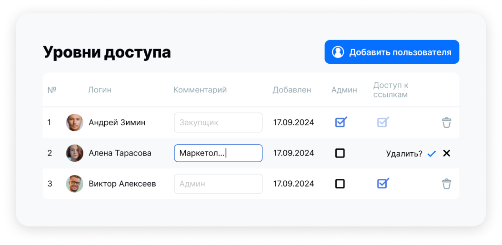Click the user icon in Добавить пользователя button
The image size is (502, 245).
[x=338, y=52]
